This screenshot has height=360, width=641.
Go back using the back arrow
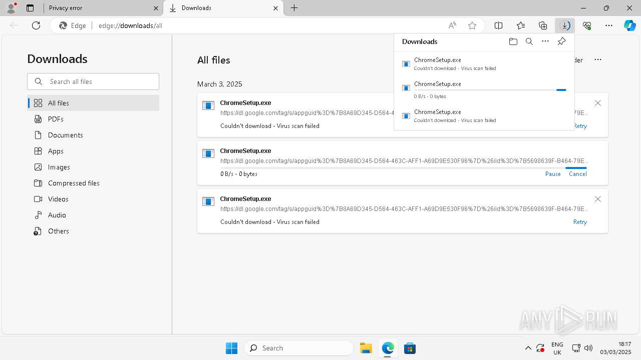pyautogui.click(x=14, y=25)
